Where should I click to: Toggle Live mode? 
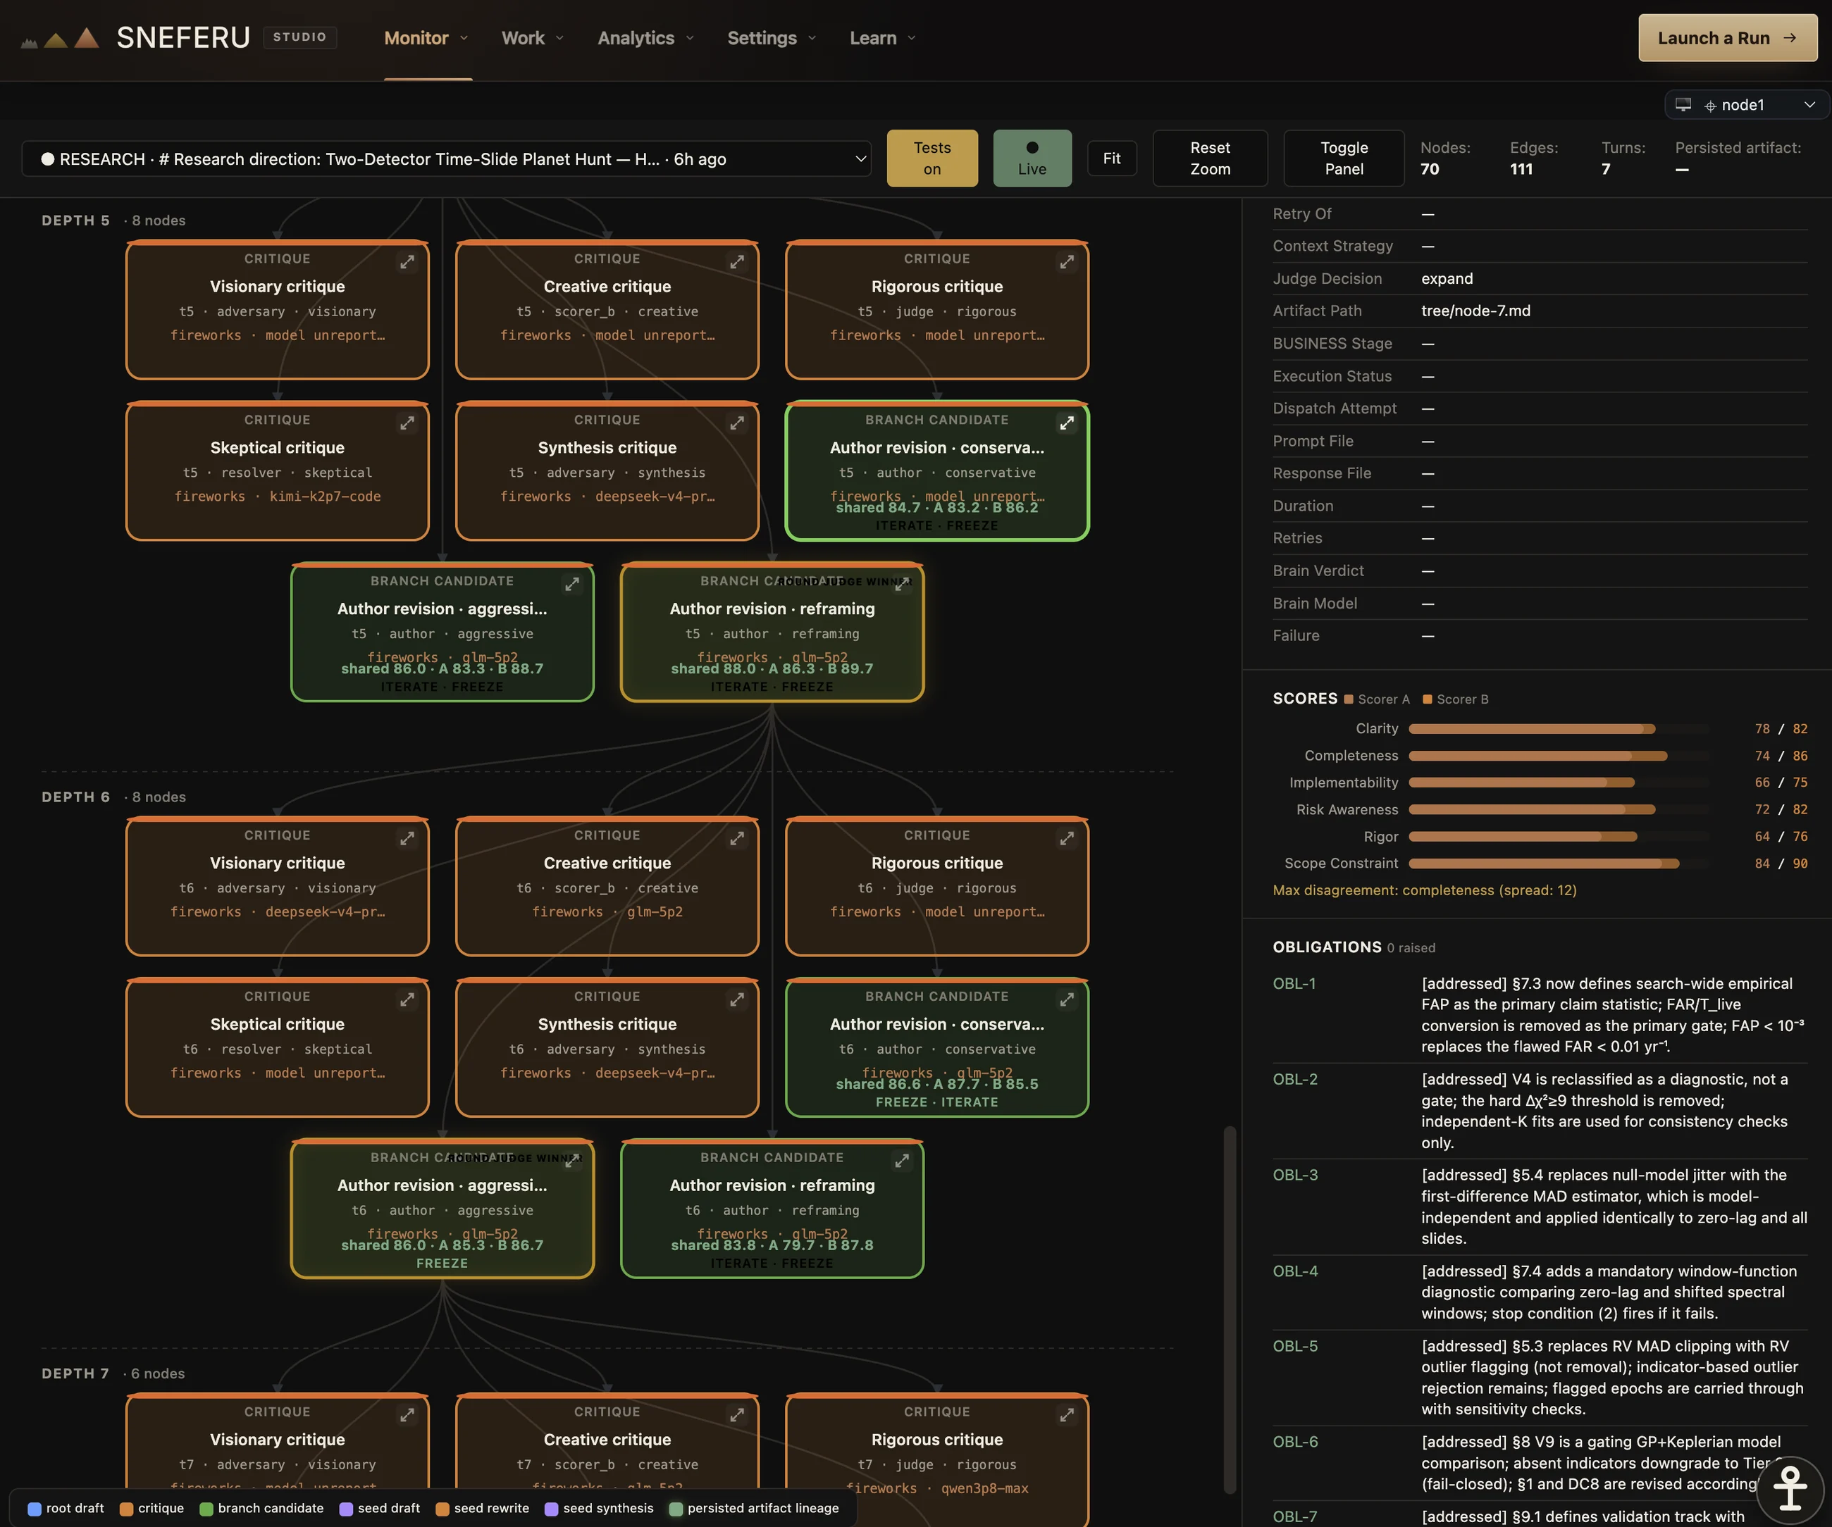click(x=1032, y=158)
